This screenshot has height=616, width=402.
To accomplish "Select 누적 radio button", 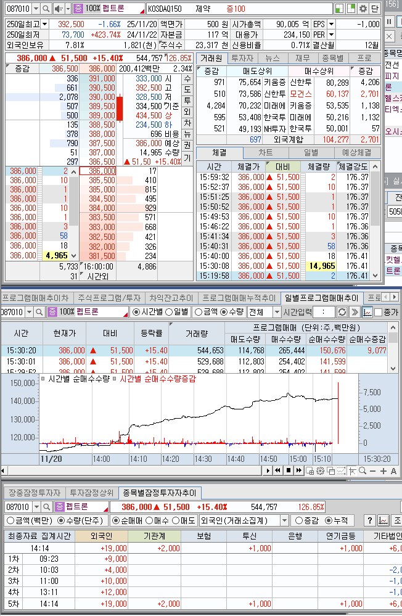I will click(329, 520).
